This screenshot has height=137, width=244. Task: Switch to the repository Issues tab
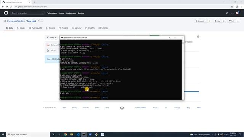tap(21, 28)
